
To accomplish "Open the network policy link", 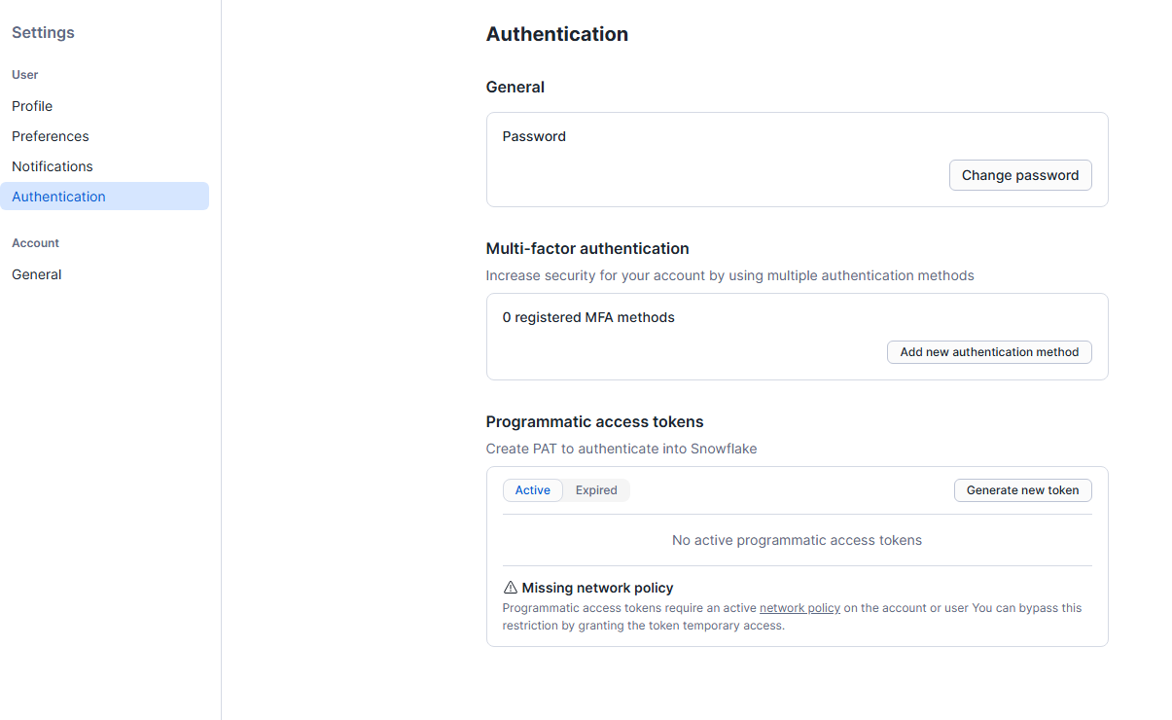I will point(799,607).
